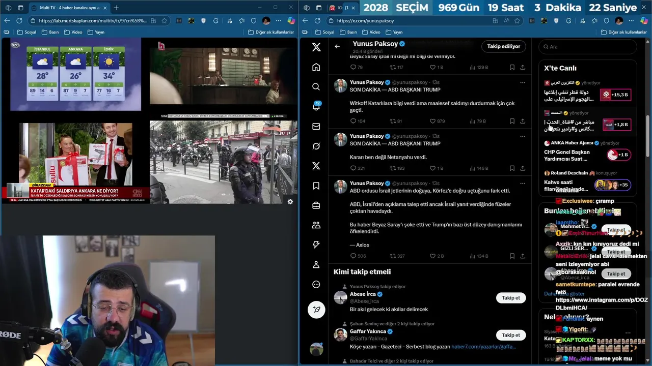Screen dimensions: 652x366
Task: Follow Abese İrca with Takip et
Action: 511,298
